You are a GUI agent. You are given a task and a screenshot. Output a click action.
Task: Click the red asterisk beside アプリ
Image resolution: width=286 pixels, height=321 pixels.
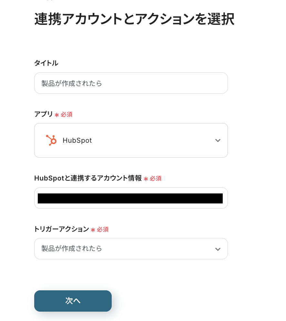point(57,115)
